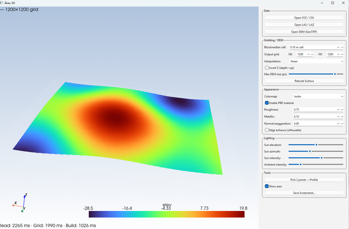Uncheck Show axes
The image size is (349, 229).
[x=267, y=186]
